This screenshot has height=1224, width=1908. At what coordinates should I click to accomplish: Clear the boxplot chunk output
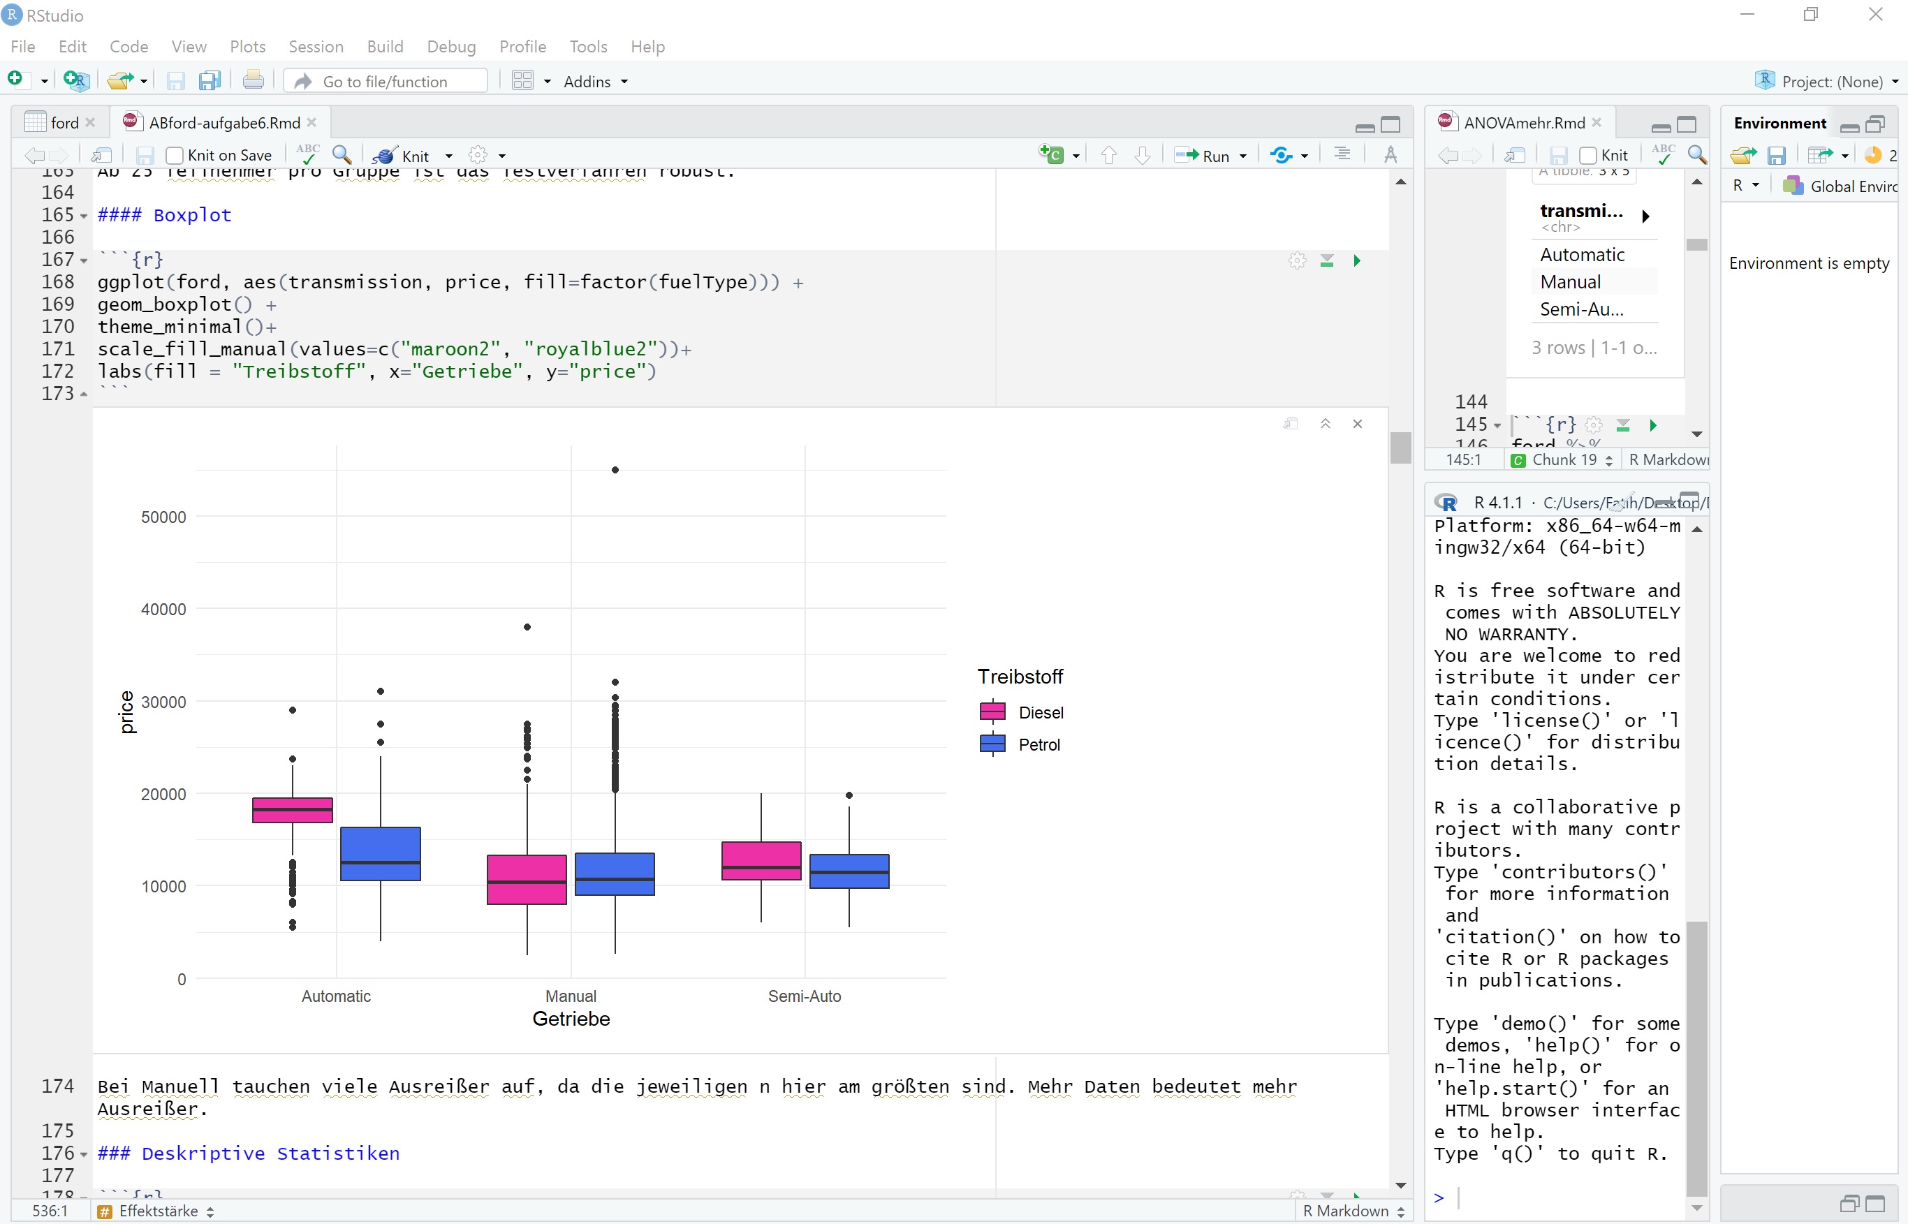point(1358,424)
